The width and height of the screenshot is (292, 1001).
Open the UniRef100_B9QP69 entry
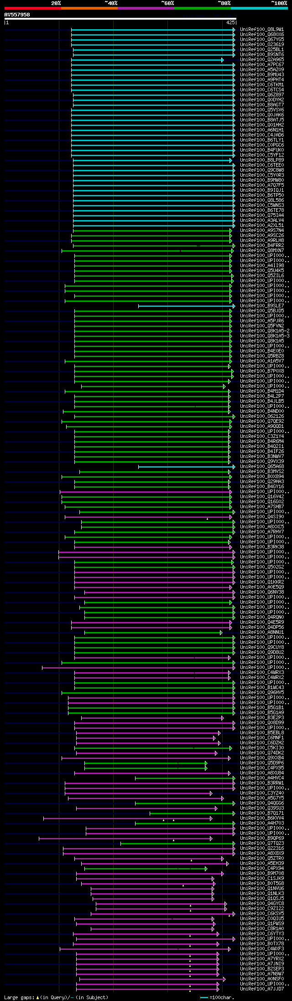[x=262, y=838]
